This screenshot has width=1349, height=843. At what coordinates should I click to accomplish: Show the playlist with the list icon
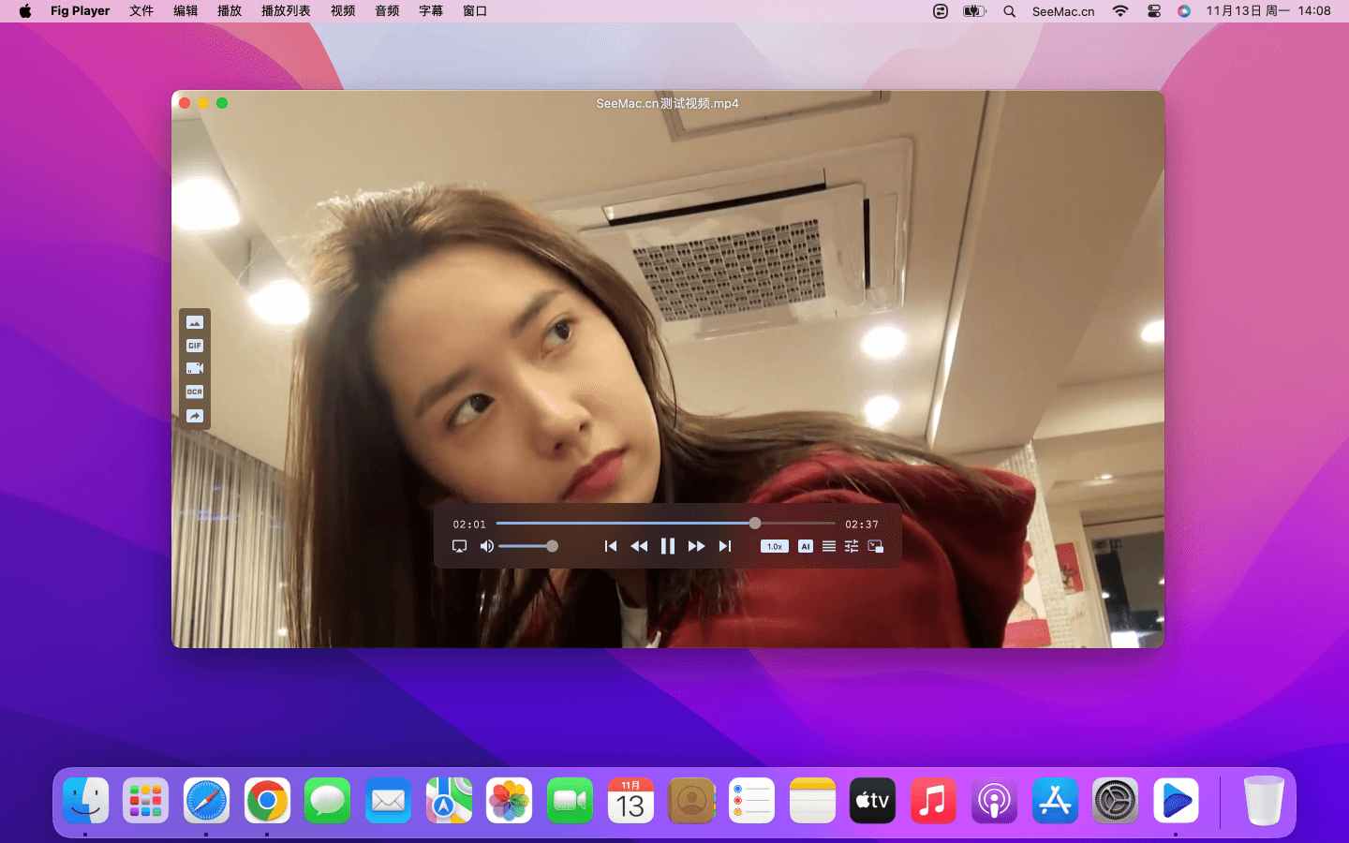click(829, 546)
